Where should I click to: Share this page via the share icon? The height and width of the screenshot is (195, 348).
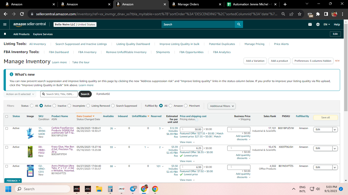click(x=291, y=14)
